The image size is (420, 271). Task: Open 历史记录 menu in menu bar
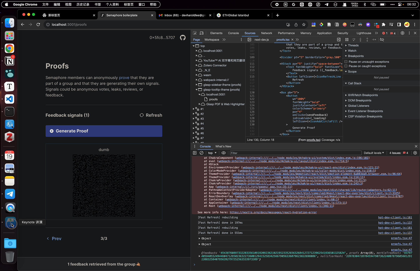83,4
